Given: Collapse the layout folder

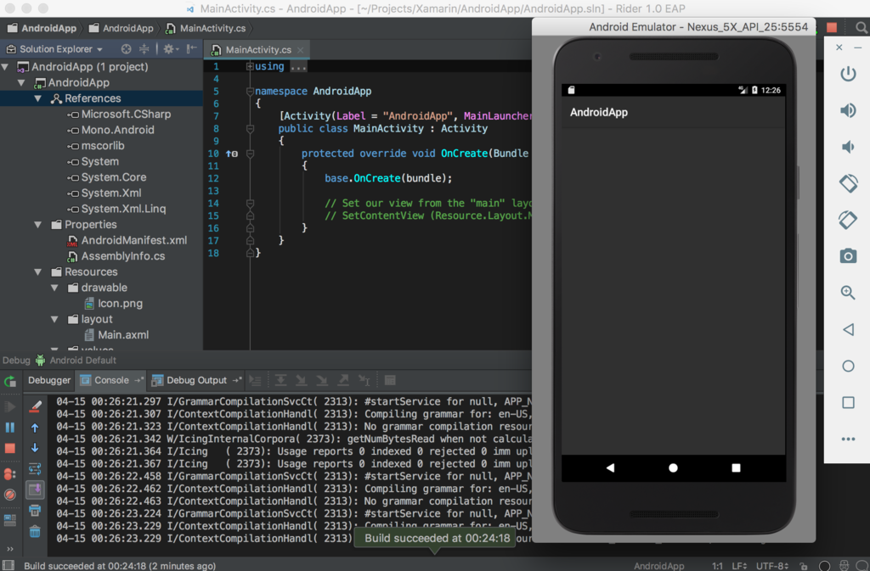Looking at the screenshot, I should (54, 320).
